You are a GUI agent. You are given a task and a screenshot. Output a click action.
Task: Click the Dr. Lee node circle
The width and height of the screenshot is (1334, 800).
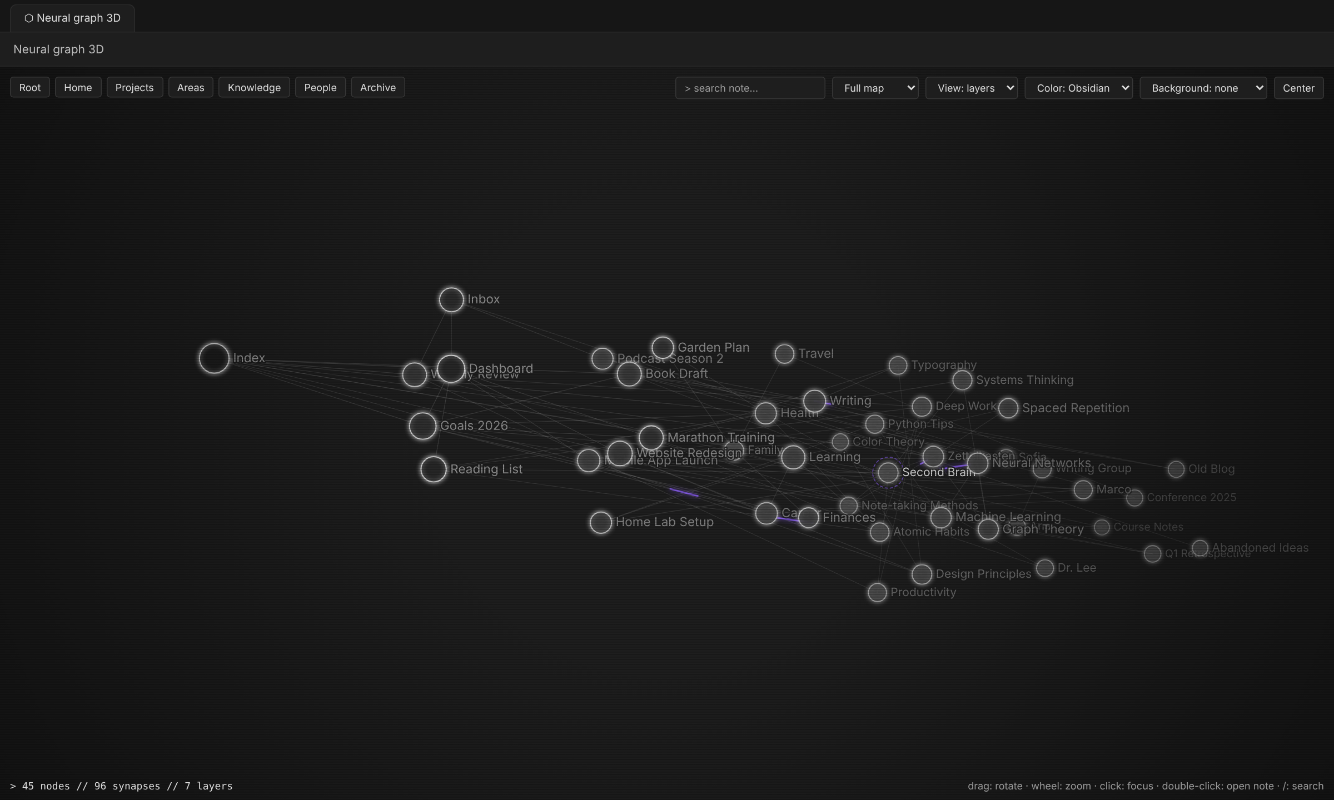pyautogui.click(x=1045, y=568)
